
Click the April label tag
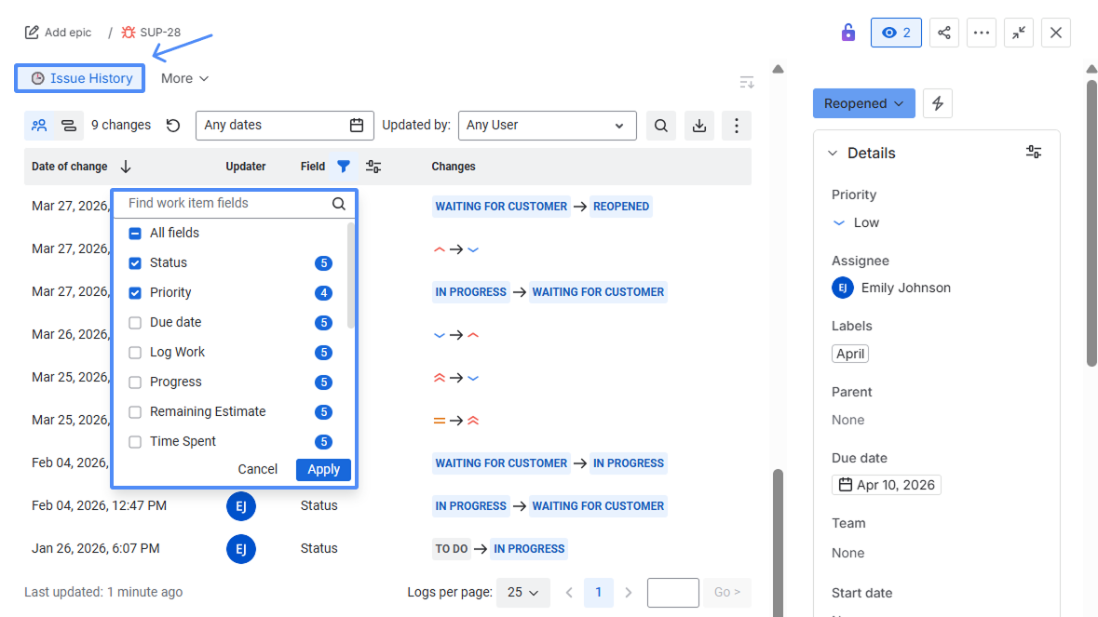point(850,354)
